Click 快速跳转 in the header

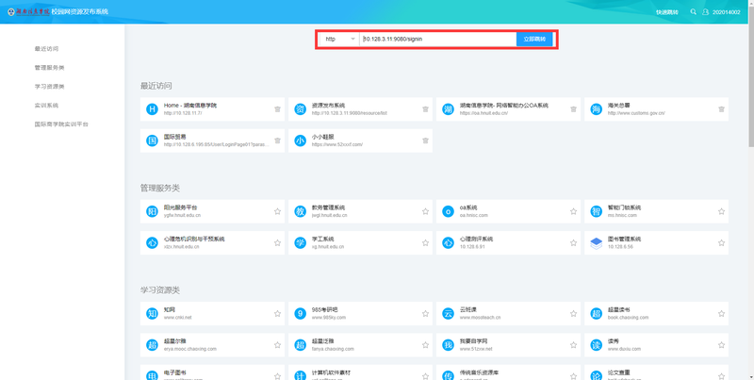[x=667, y=12]
